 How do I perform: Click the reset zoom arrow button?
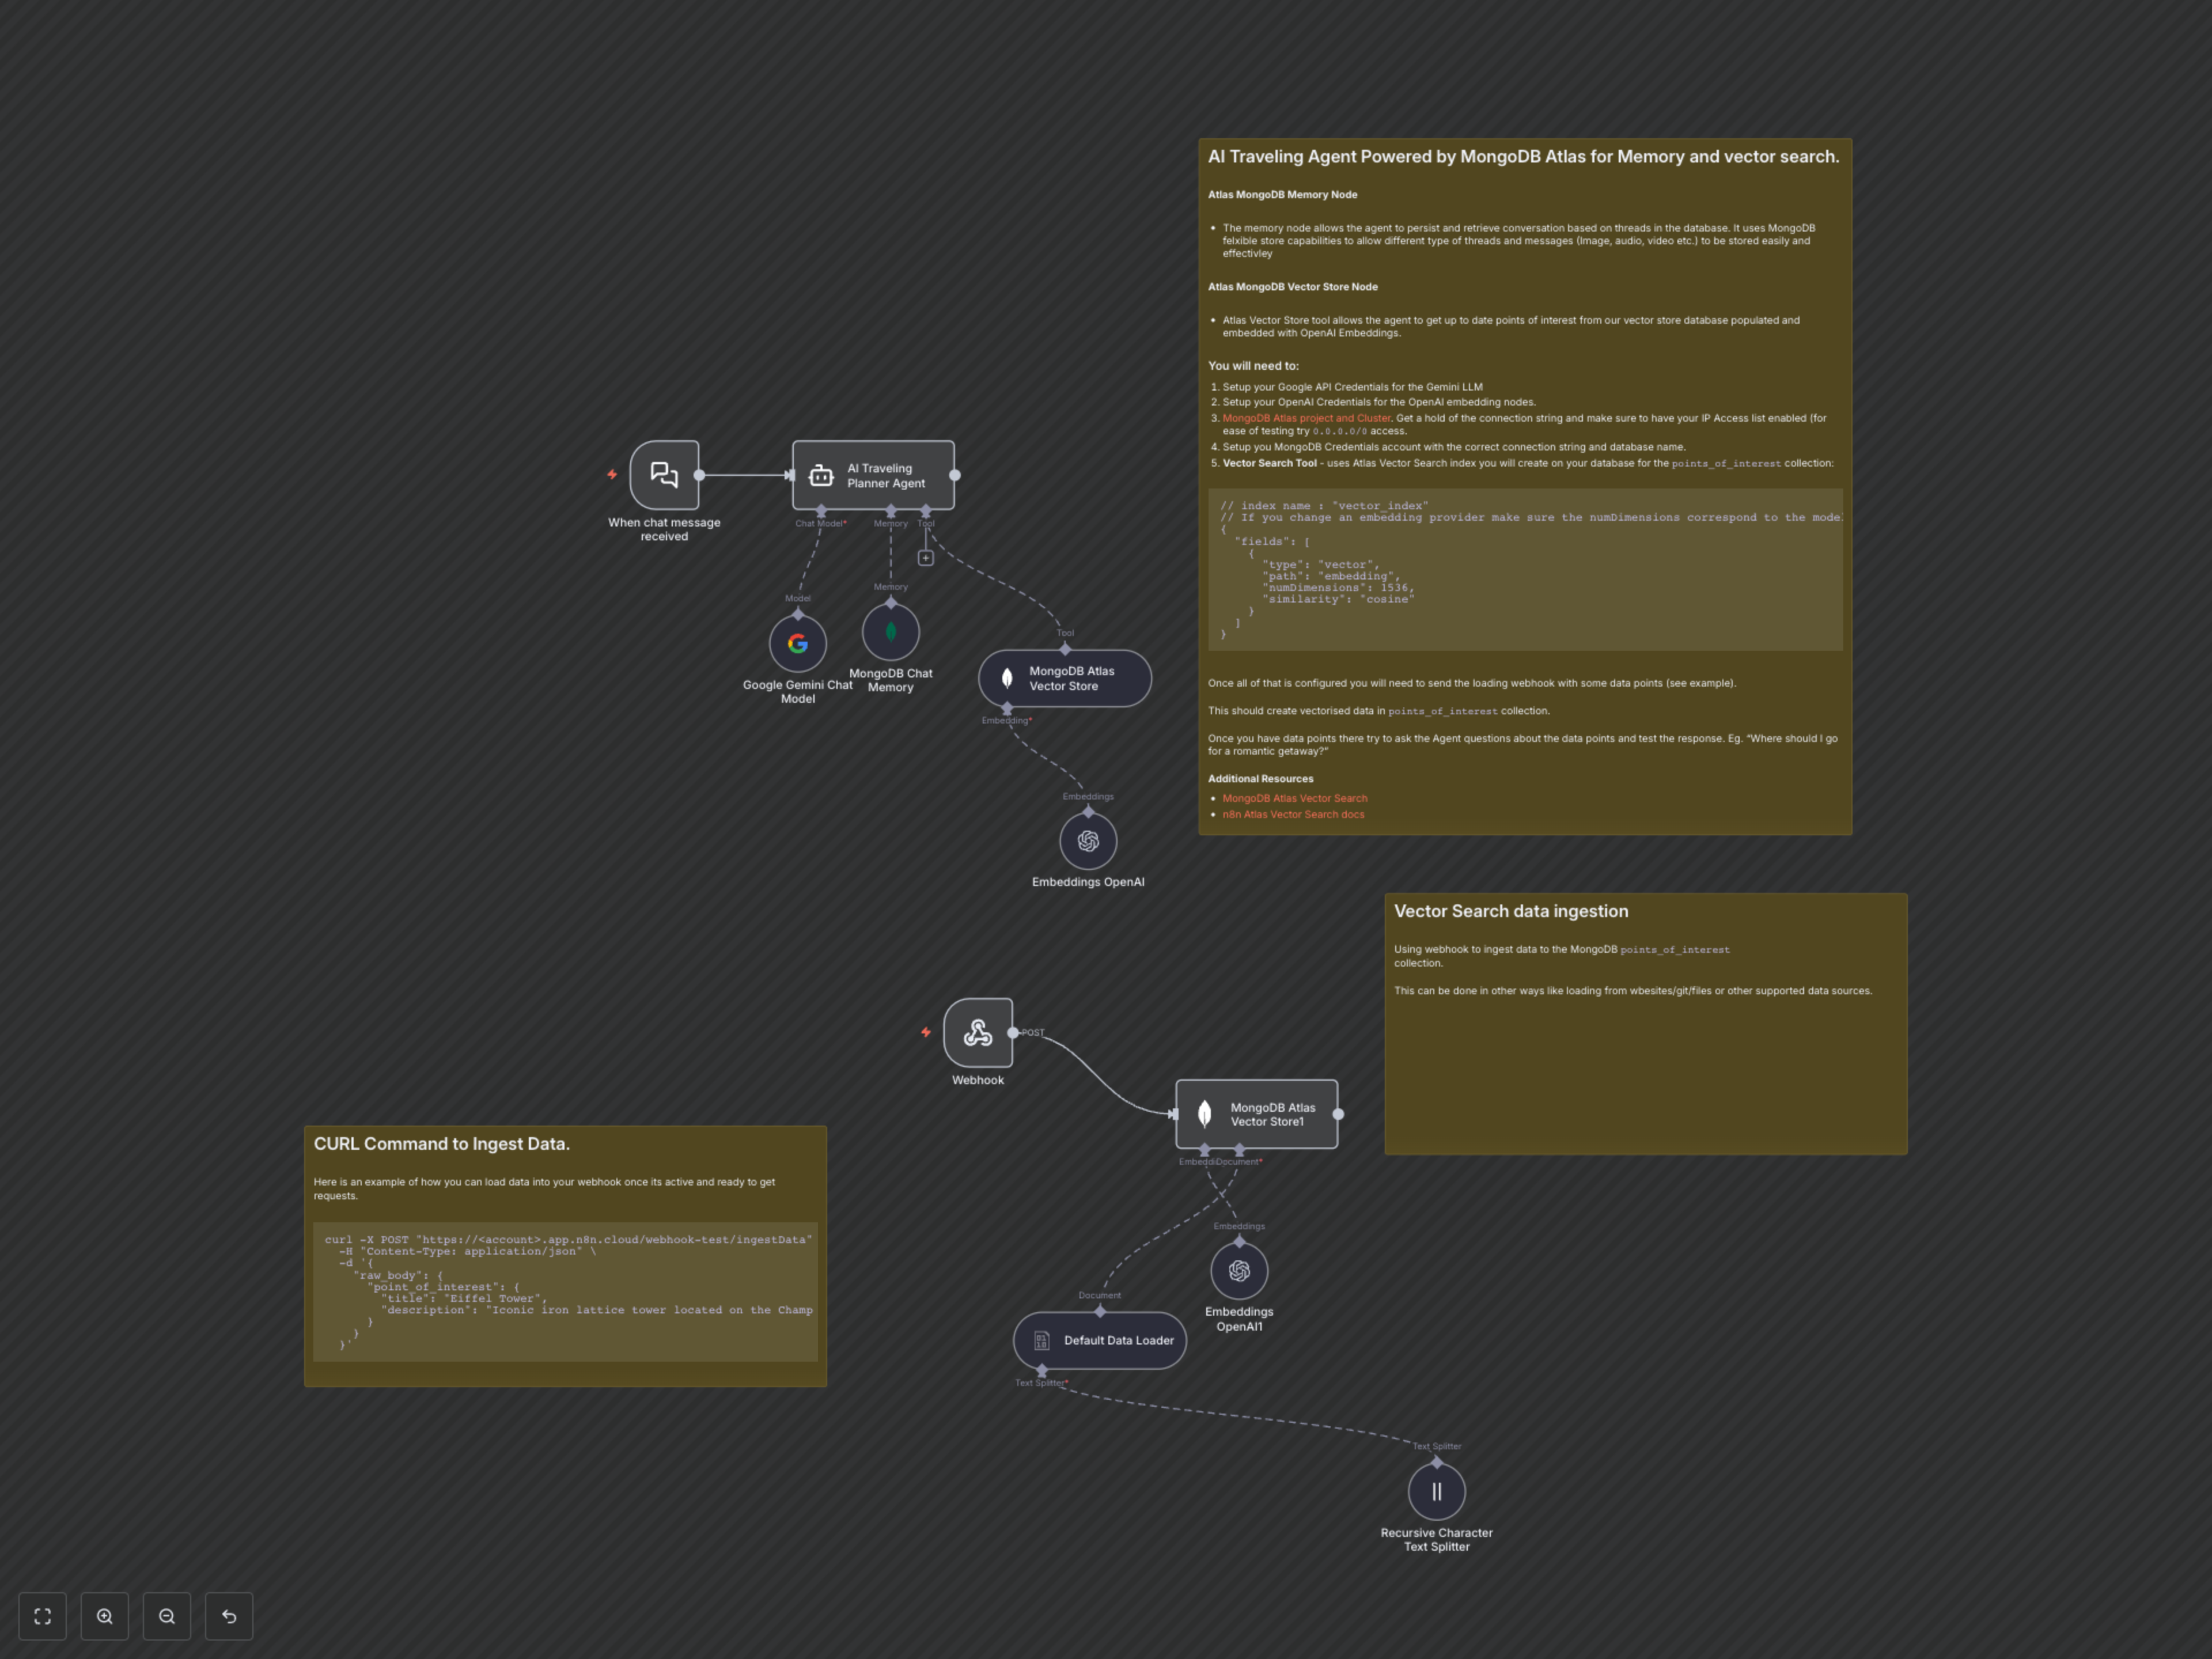click(x=229, y=1616)
